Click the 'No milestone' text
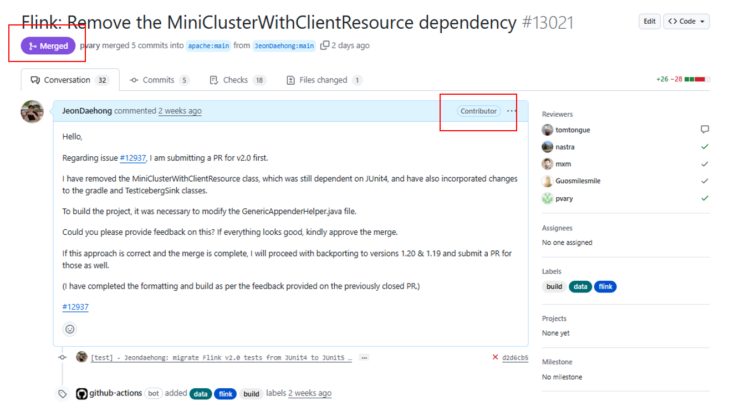730x411 pixels. (562, 377)
